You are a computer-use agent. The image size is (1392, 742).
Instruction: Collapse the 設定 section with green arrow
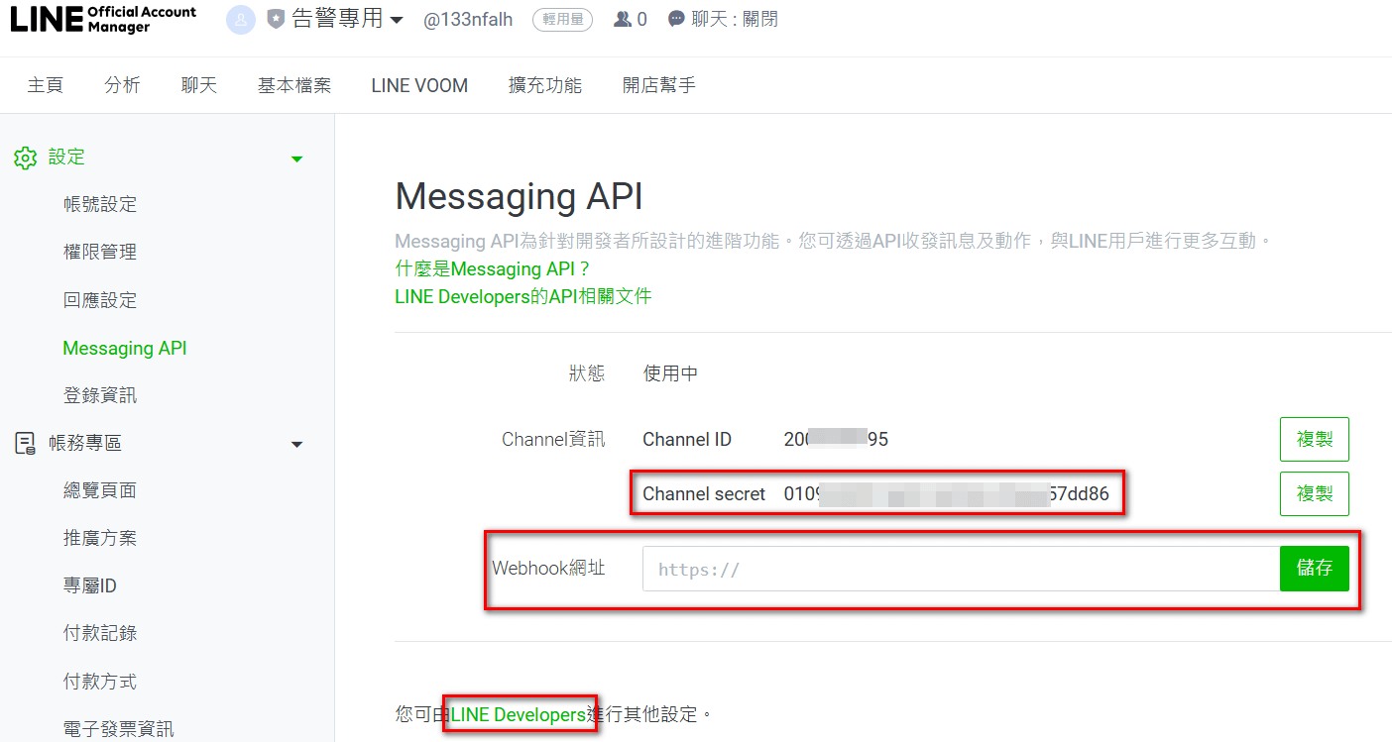[x=296, y=159]
